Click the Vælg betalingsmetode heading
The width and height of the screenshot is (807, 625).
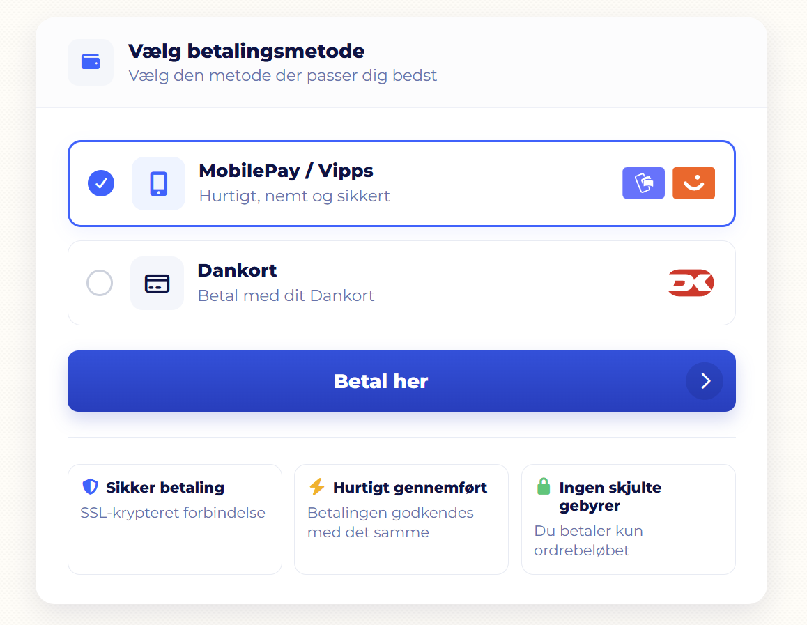(x=247, y=52)
